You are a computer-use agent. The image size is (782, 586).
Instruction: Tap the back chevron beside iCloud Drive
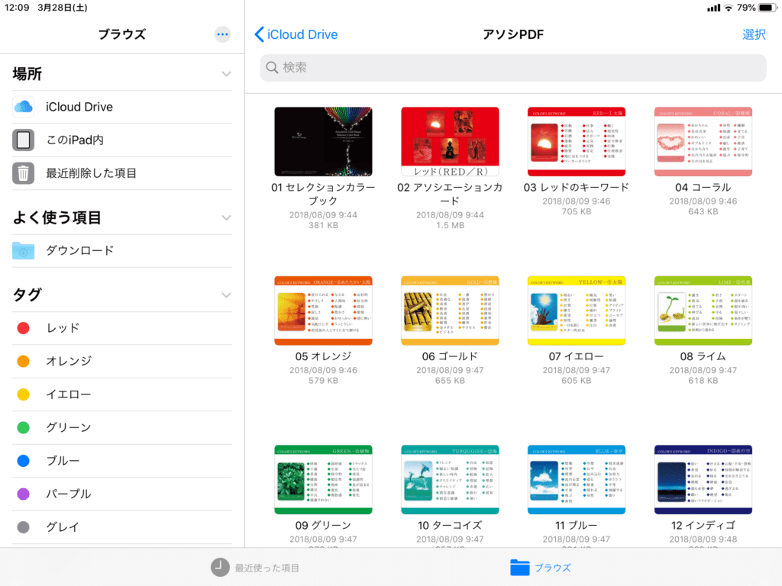(x=259, y=34)
